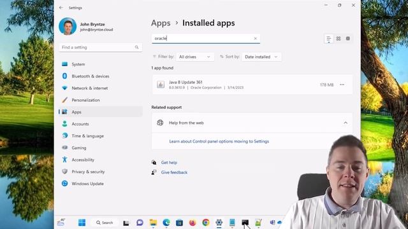The image size is (408, 229).
Task: Launch Google Chrome from the taskbar
Action: tap(206, 223)
